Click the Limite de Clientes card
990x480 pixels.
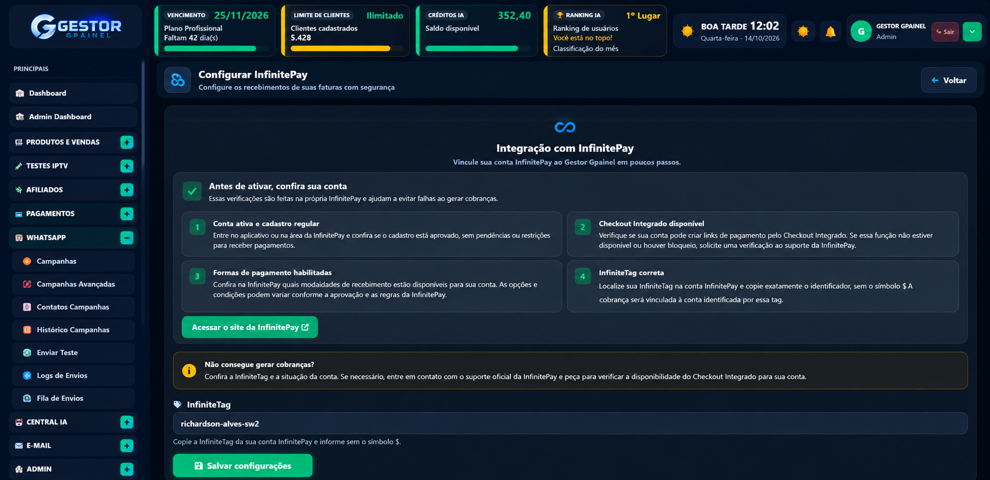coord(346,31)
